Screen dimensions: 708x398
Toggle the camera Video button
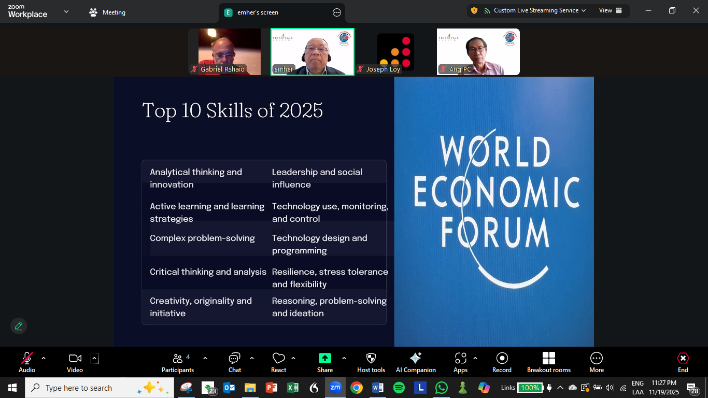75,362
